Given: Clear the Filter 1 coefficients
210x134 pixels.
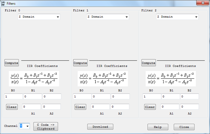Looking at the screenshot, I should click(80, 107).
